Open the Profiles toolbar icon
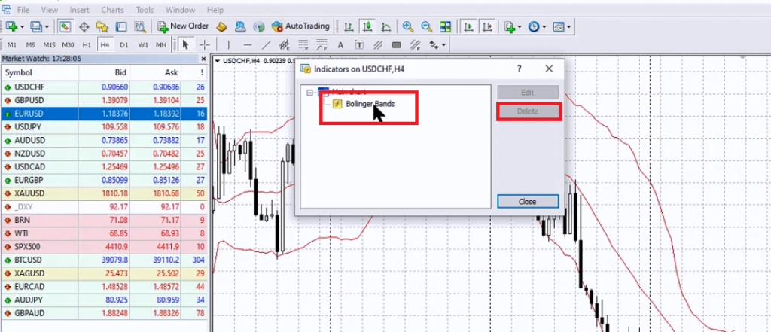771x332 pixels. tap(36, 26)
